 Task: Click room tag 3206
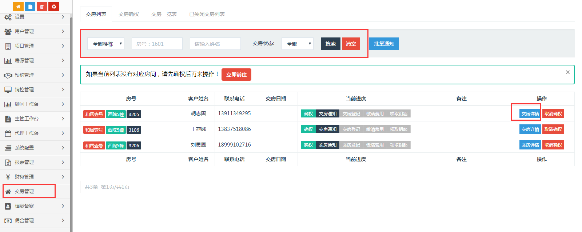click(x=134, y=145)
